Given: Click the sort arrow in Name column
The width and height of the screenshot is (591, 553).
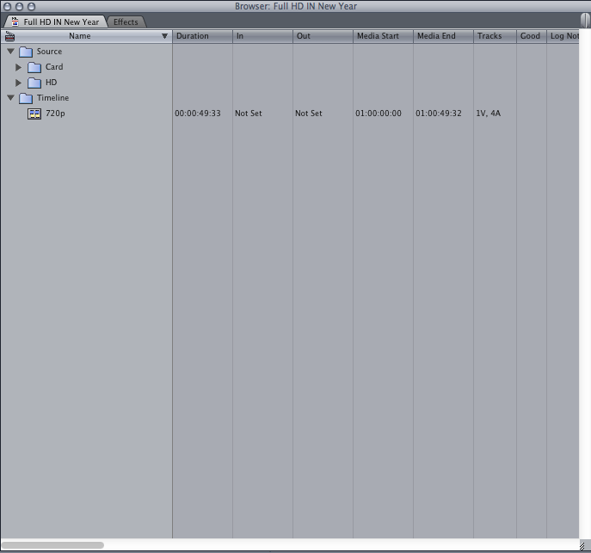Looking at the screenshot, I should (x=164, y=36).
